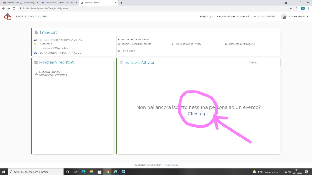Open the Riepilogo menu item
Image resolution: width=312 pixels, height=175 pixels.
pos(206,16)
